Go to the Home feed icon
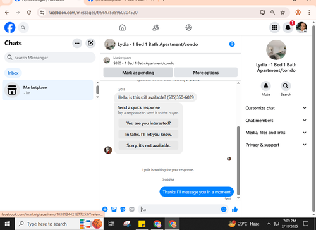 (x=123, y=27)
